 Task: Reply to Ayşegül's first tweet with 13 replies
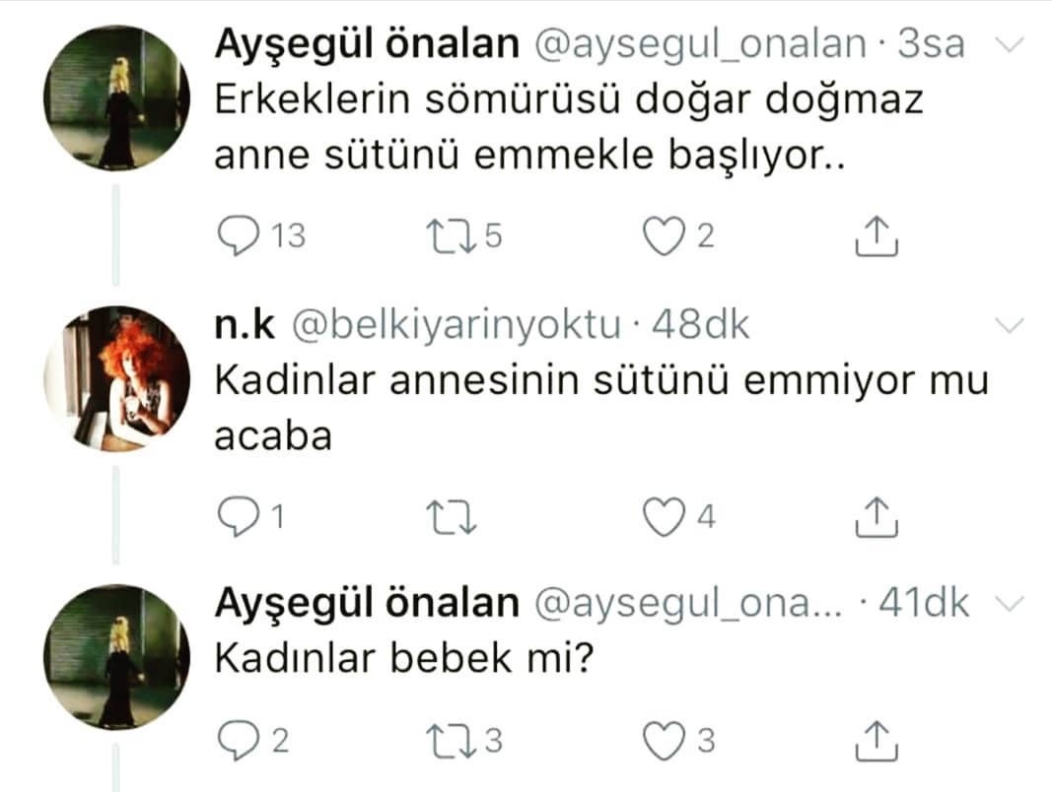point(239,235)
